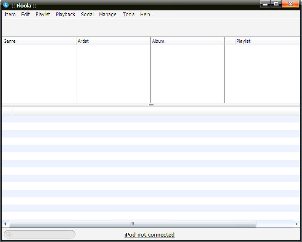Viewport: 302px width, 242px height.
Task: Click the iPod not connected link
Action: tap(149, 235)
